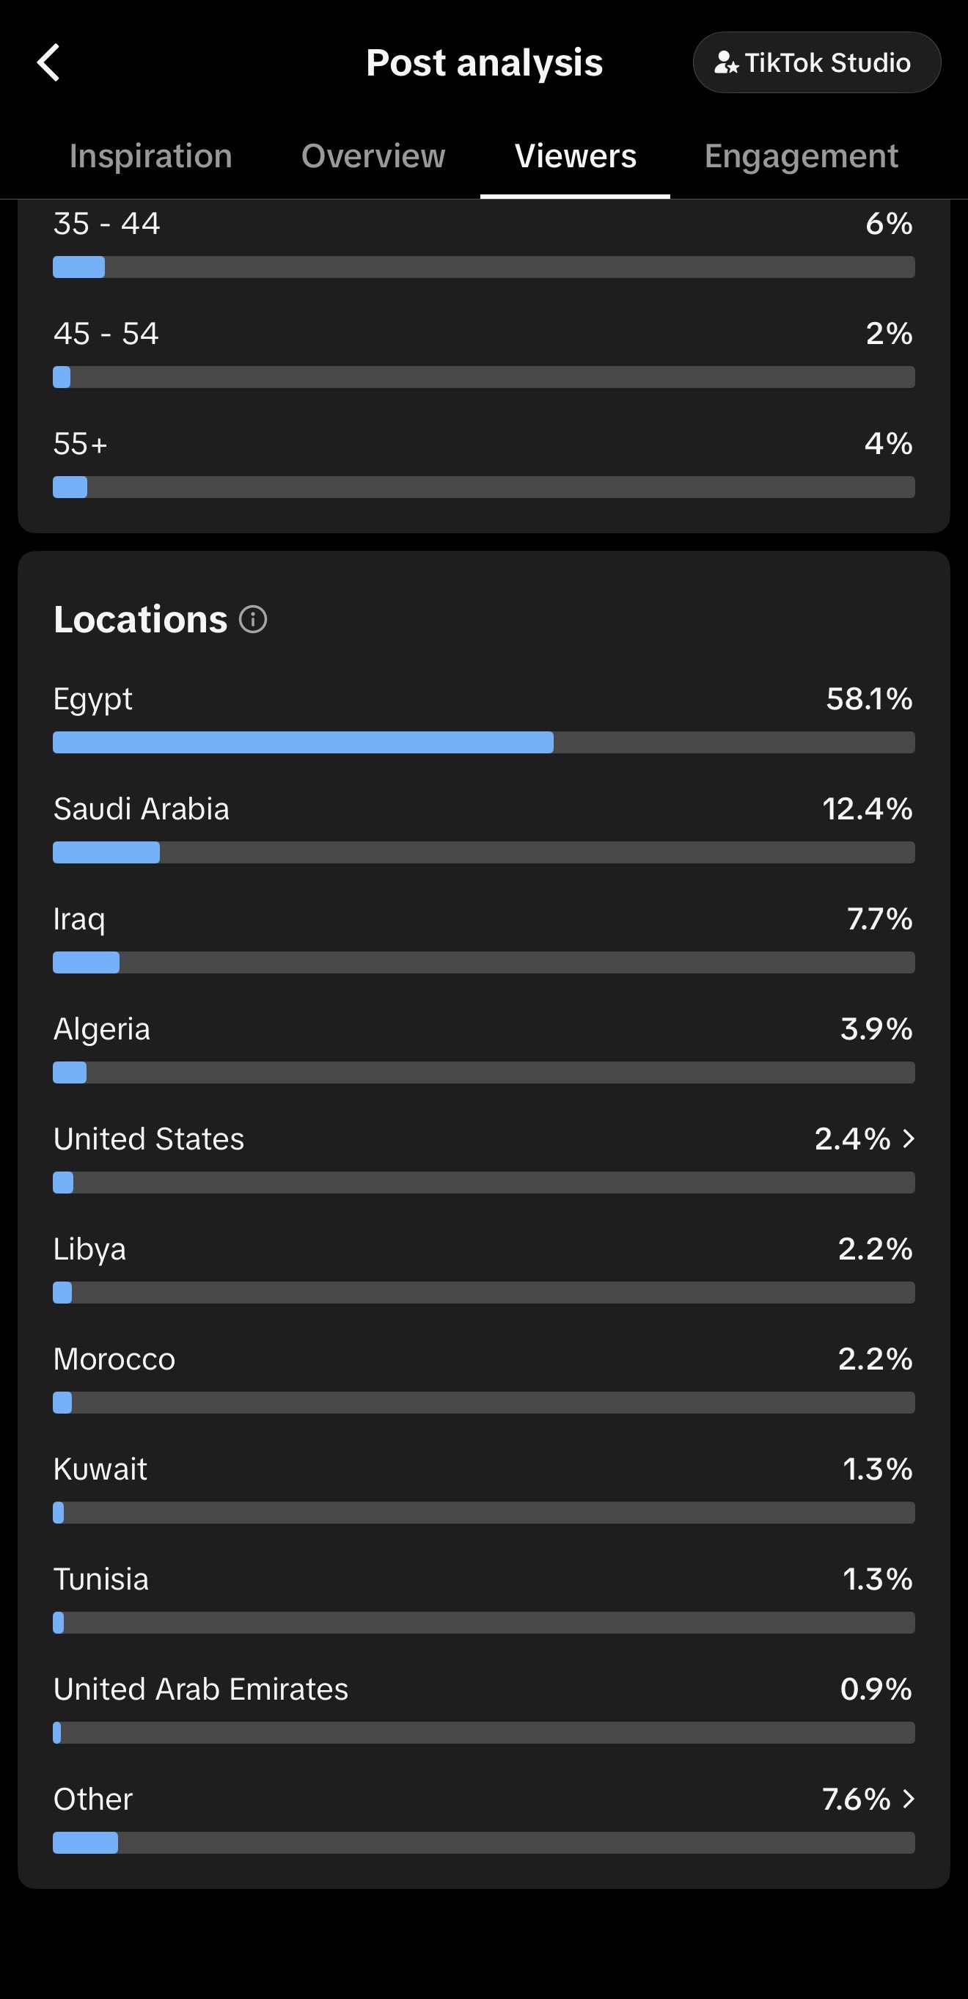The height and width of the screenshot is (1999, 968).
Task: Expand United States location chevron
Action: pos(909,1139)
